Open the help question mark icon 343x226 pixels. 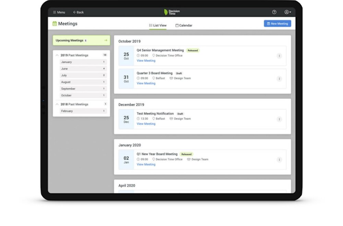pos(274,12)
